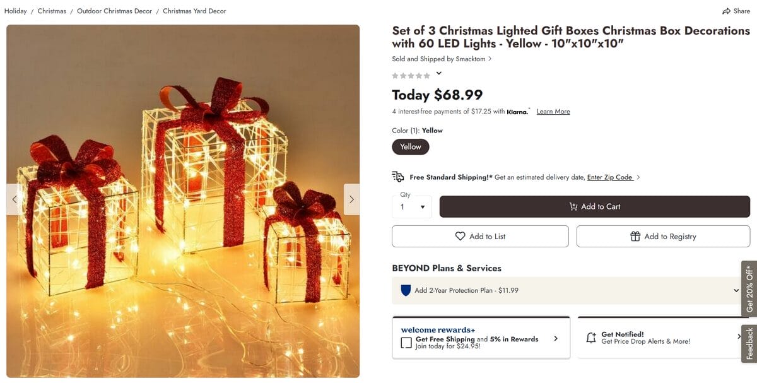The width and height of the screenshot is (757, 383).
Task: Click the Enter Zip Code link
Action: pyautogui.click(x=610, y=177)
